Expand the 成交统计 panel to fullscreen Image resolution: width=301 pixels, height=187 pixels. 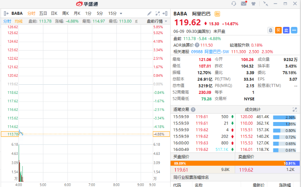click(295, 110)
